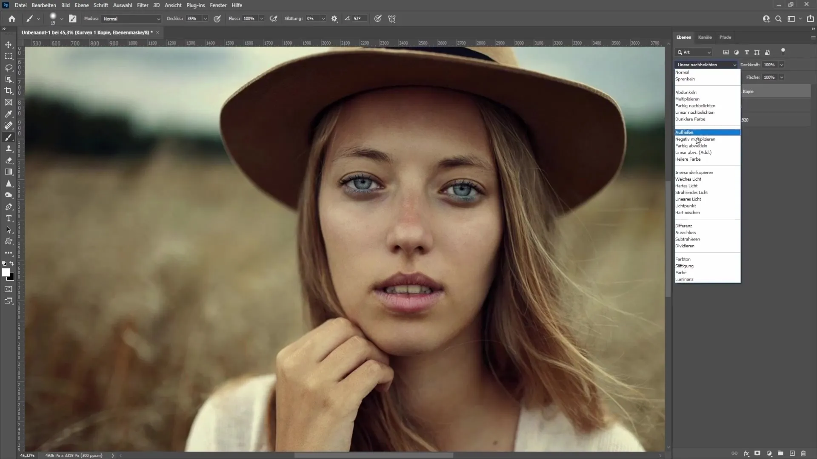
Task: Select the Pen tool
Action: point(9,207)
